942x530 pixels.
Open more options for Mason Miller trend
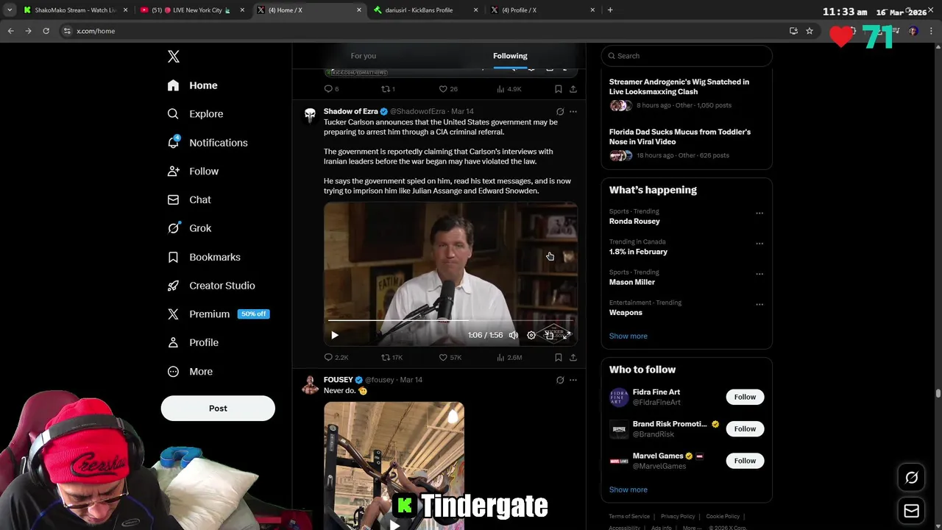(x=759, y=274)
